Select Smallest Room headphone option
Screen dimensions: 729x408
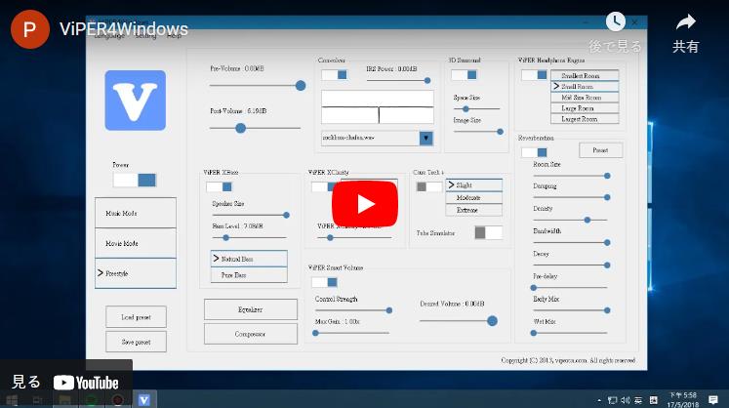(585, 75)
